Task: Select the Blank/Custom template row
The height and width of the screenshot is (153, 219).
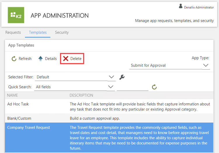Action: point(19,118)
